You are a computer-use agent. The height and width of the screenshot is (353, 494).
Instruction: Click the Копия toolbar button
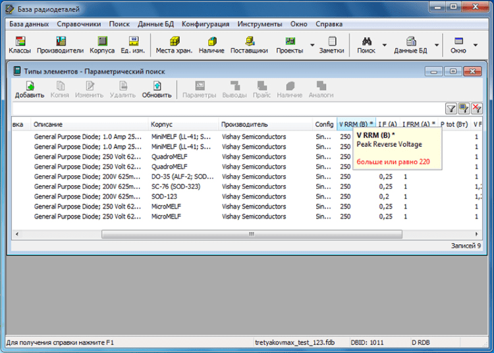[60, 90]
